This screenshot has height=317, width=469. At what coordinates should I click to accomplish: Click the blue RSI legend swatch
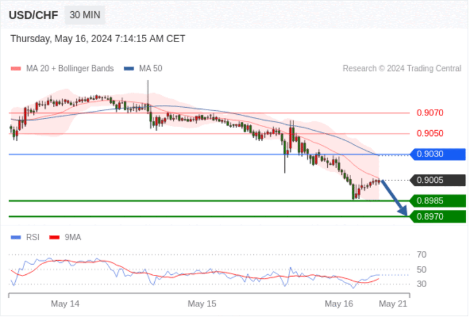tap(16, 237)
